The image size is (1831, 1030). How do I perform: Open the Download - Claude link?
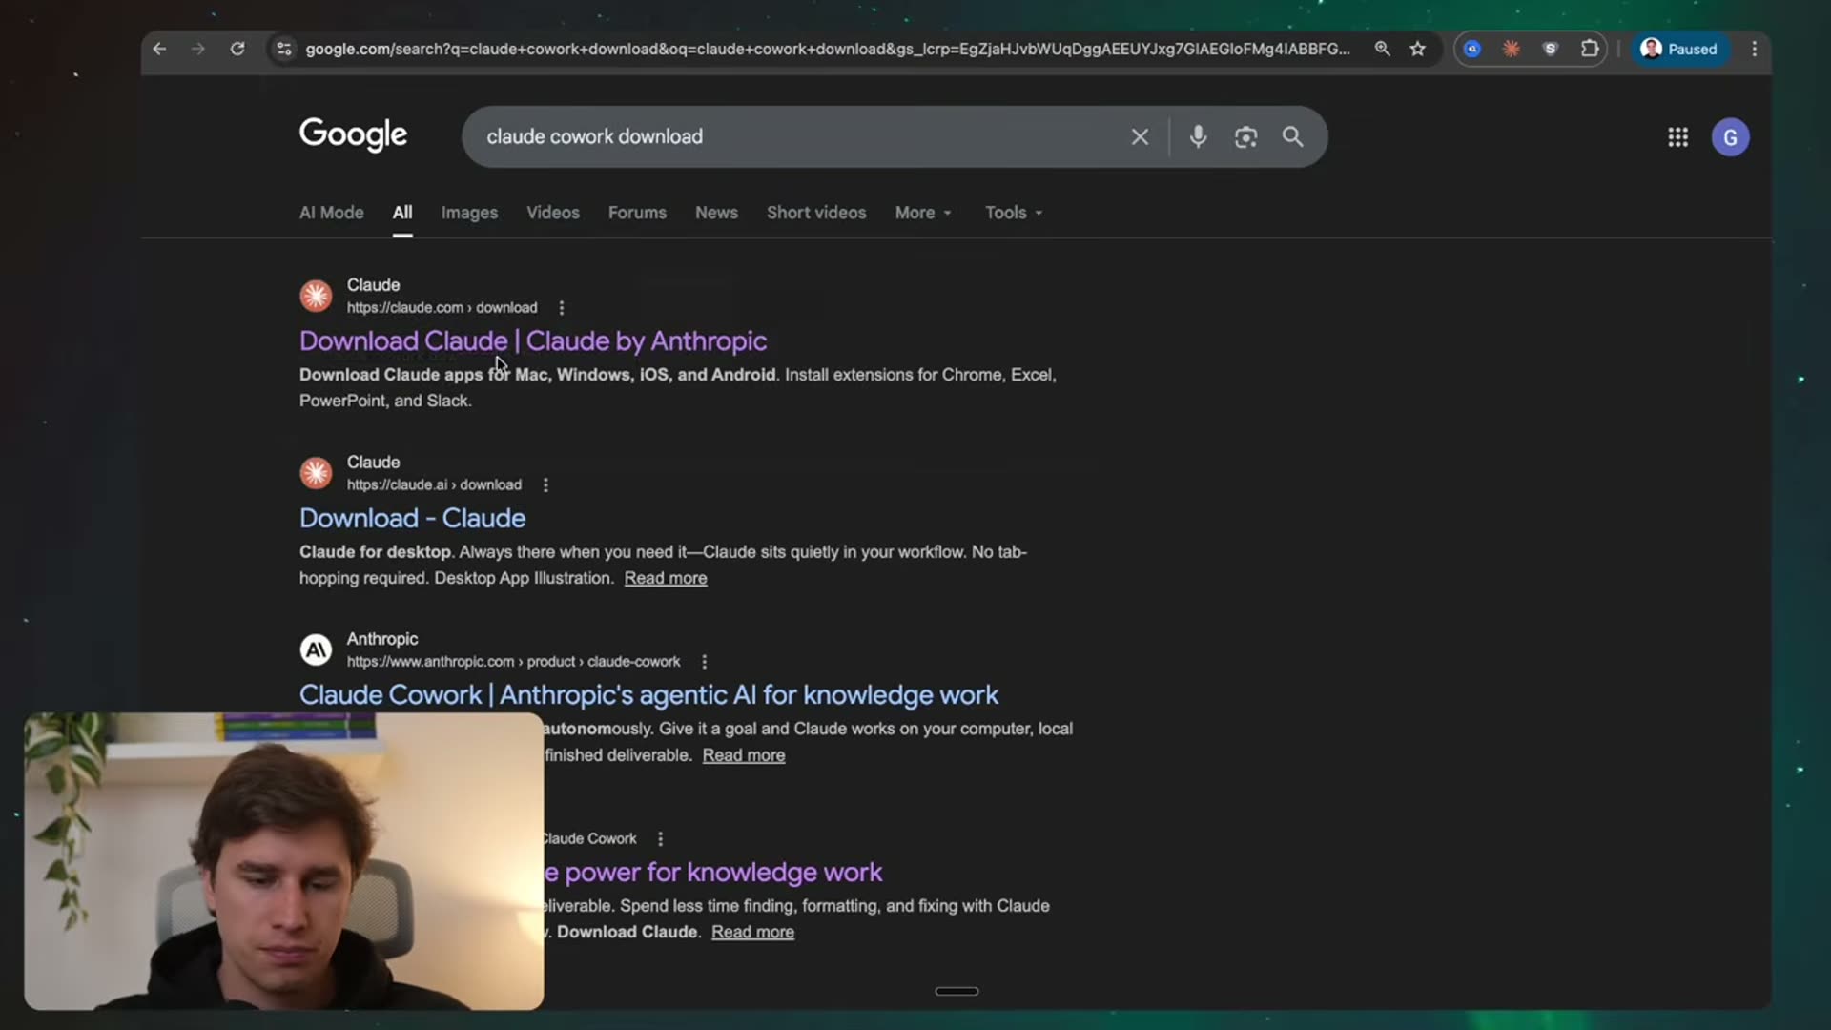coord(412,518)
